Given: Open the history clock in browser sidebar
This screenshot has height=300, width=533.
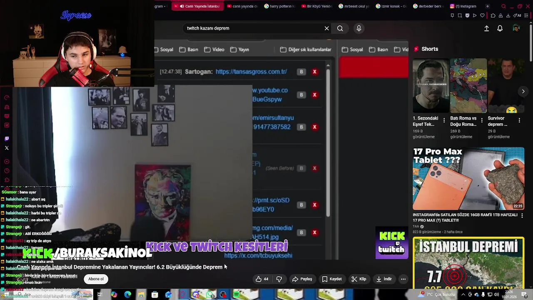Looking at the screenshot, I should 7,171.
